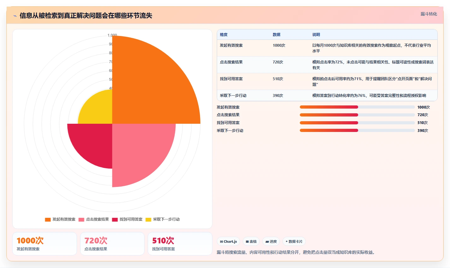This screenshot has width=450, height=268.
Task: Click the 720次 value beside progress bar
Action: [423, 115]
